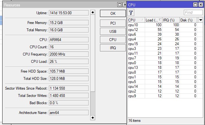
Task: Click the Uptime field value
Action: click(x=69, y=13)
